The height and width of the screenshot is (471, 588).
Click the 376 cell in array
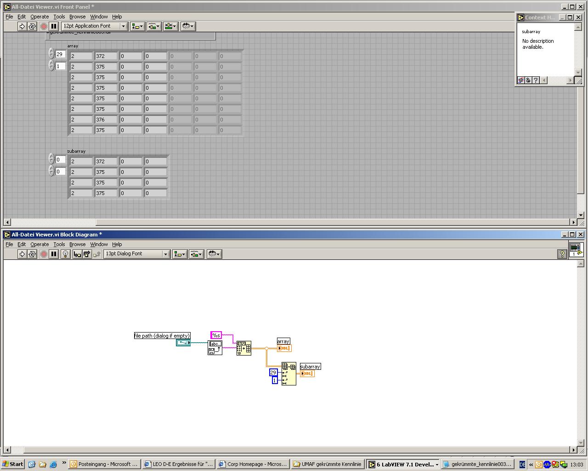pyautogui.click(x=106, y=120)
